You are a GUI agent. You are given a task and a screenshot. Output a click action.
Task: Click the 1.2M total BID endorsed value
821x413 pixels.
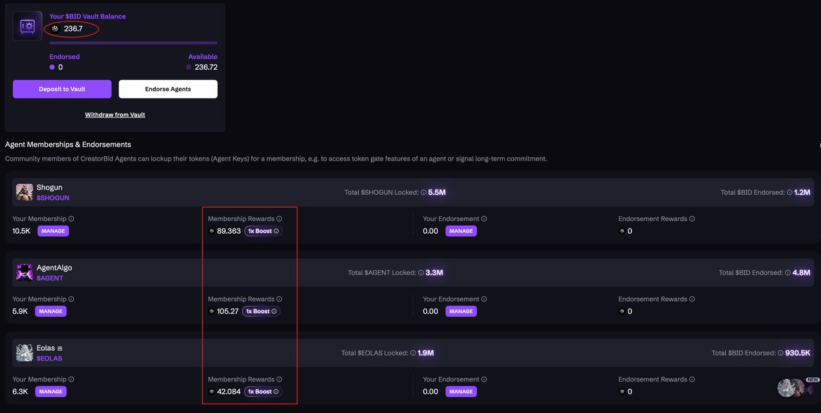click(x=803, y=193)
